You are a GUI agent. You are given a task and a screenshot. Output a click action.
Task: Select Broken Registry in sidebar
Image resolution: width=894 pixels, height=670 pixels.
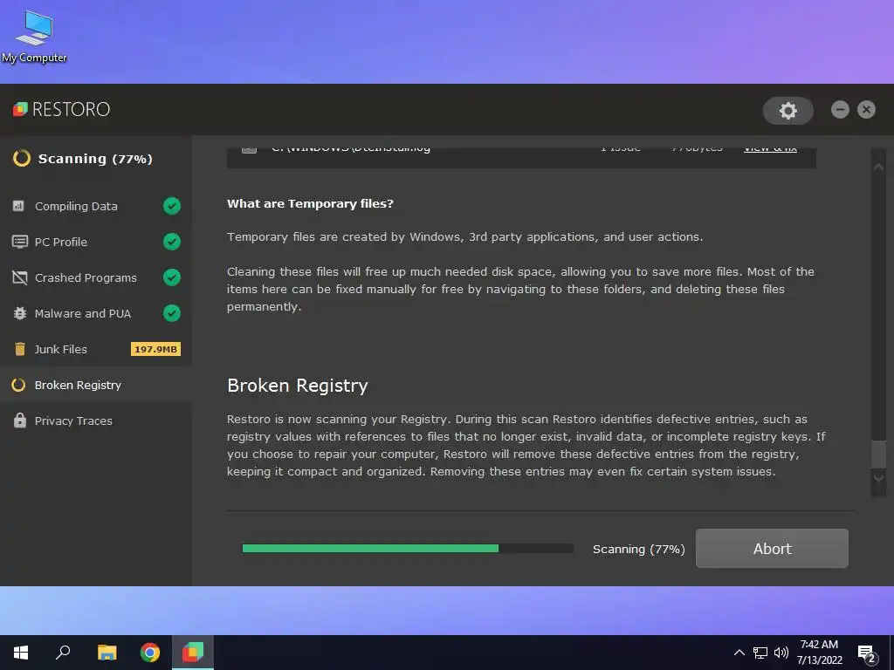coord(96,385)
